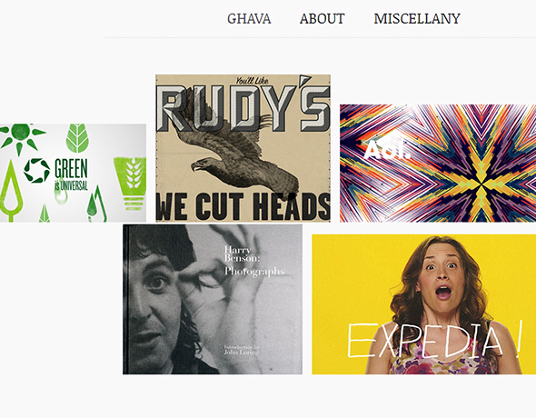Click the outlined green tree icon

[11, 190]
